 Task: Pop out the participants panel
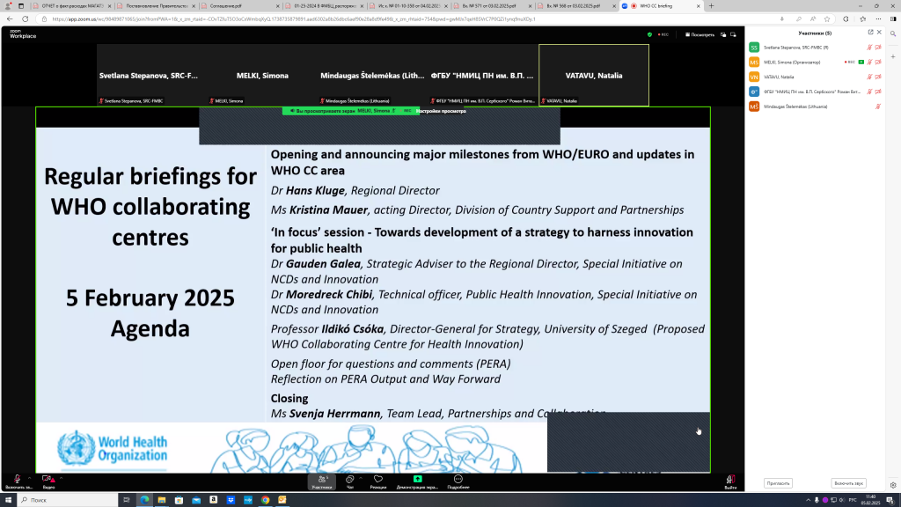click(x=868, y=32)
